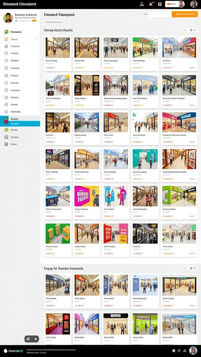Click the right icon in floating dark pill

pyautogui.click(x=36, y=339)
